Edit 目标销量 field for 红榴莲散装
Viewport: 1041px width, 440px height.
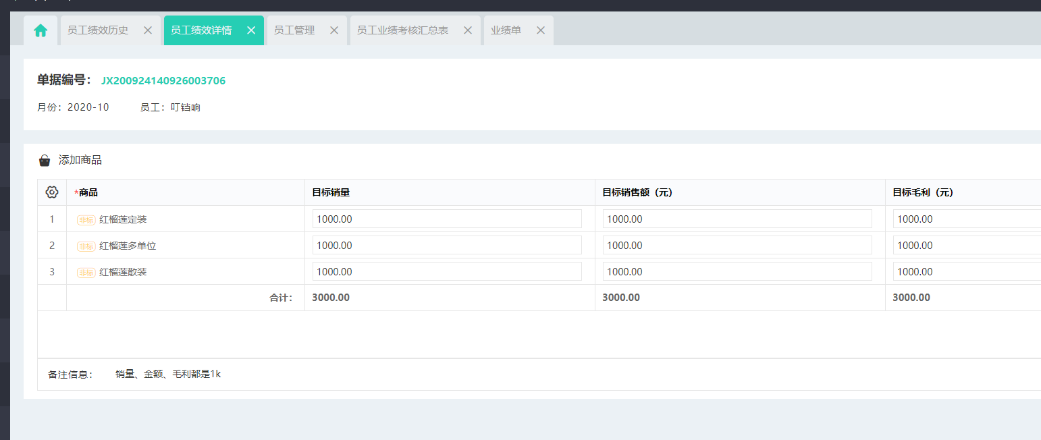[447, 271]
